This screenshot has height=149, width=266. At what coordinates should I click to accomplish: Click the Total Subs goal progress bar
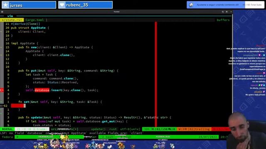225,5
